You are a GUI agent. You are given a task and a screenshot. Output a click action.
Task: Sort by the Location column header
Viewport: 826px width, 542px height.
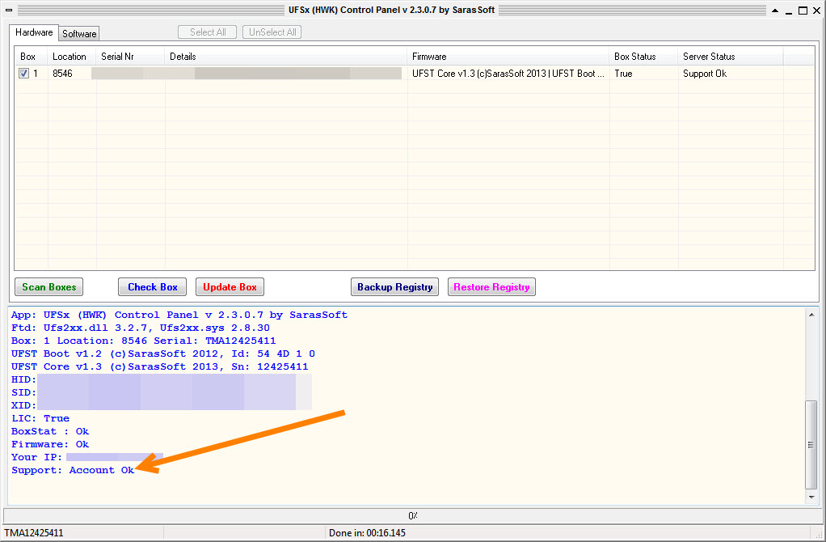[72, 57]
